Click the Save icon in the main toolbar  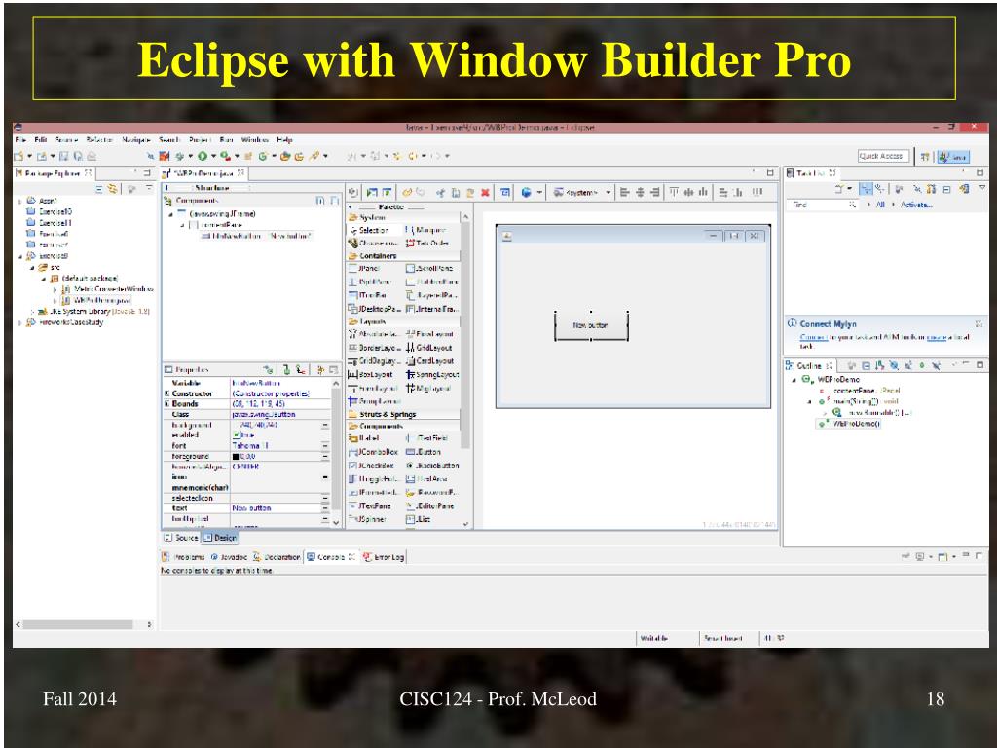(63, 156)
